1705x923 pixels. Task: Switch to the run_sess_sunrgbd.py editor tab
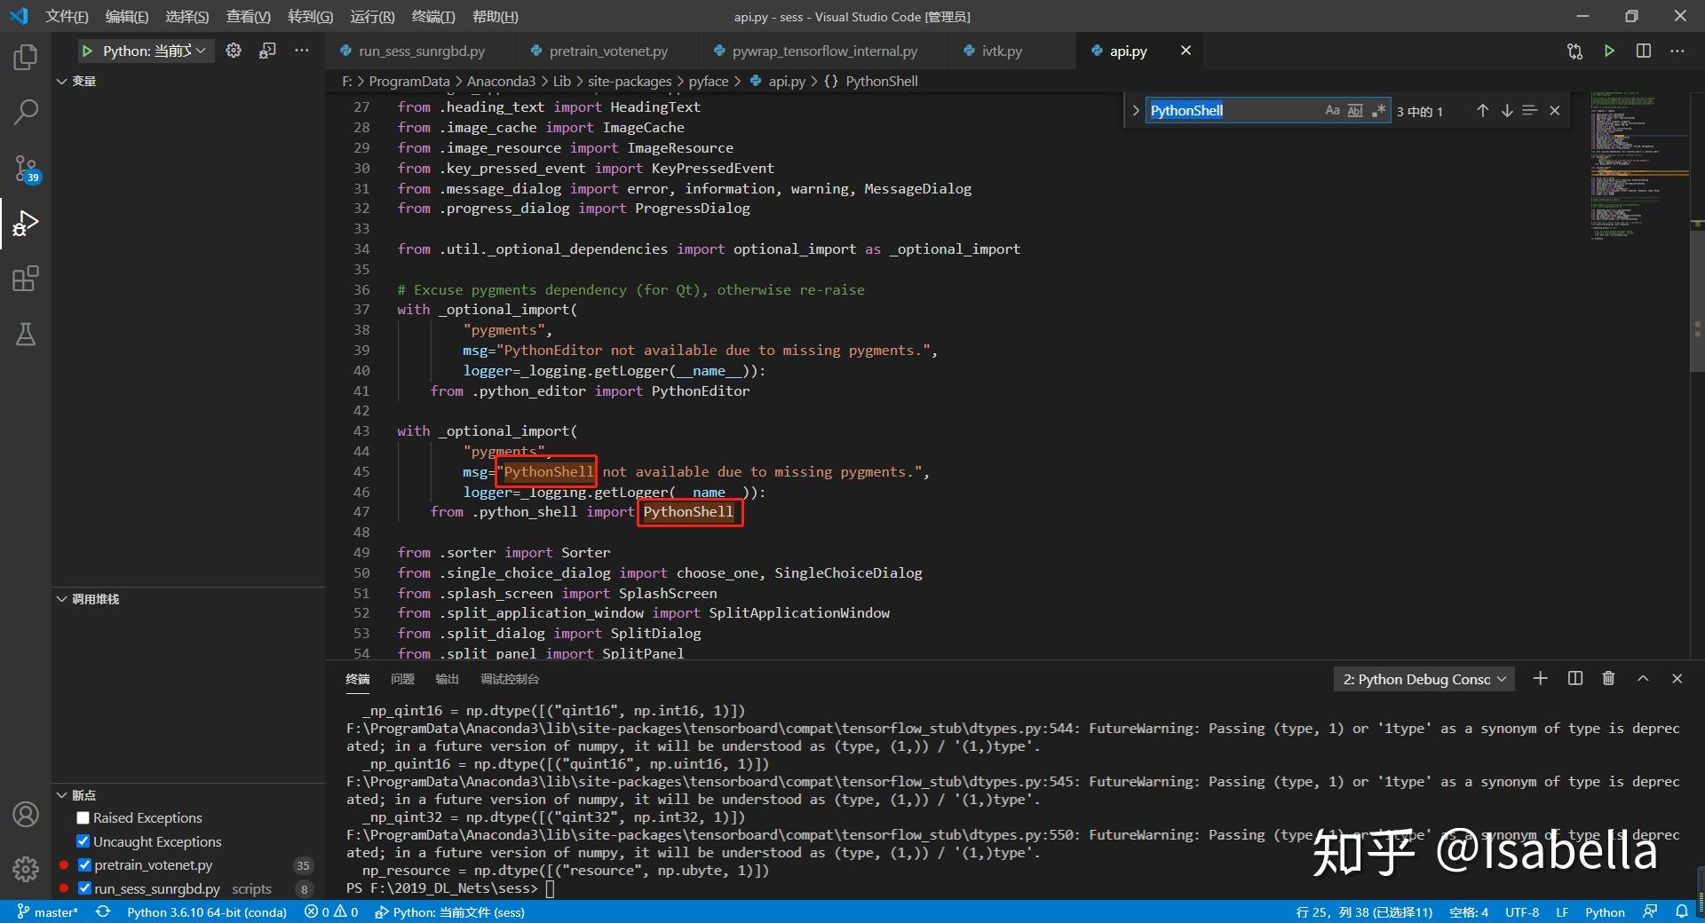click(421, 51)
